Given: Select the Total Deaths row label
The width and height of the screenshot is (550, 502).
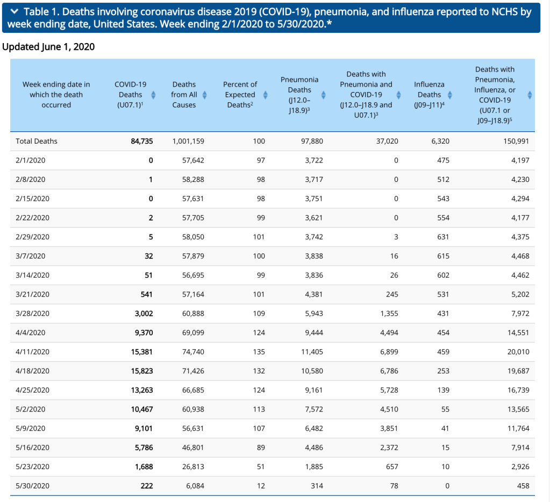Looking at the screenshot, I should [x=37, y=141].
